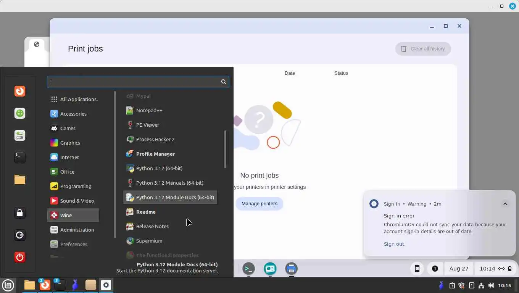Select the Games category

pos(73,128)
